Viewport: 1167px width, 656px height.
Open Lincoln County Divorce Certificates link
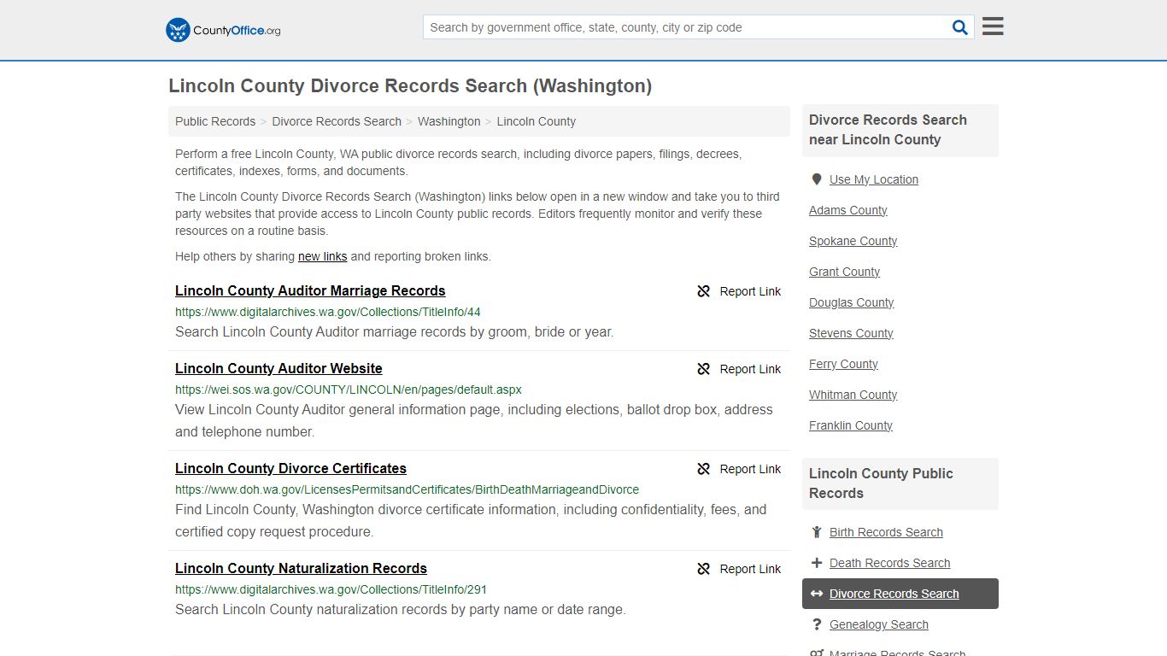290,468
